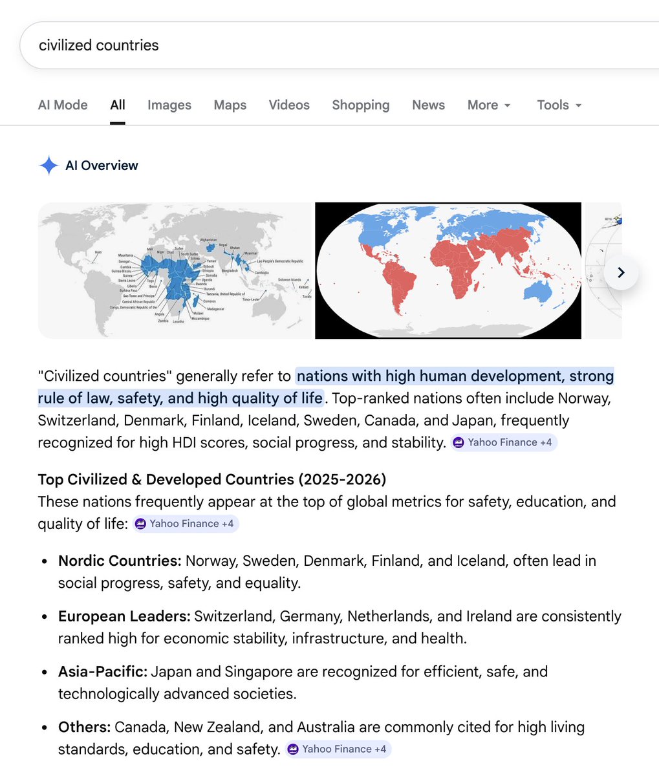Image resolution: width=659 pixels, height=776 pixels.
Task: Click the European Leaders bullet label
Action: pos(124,616)
